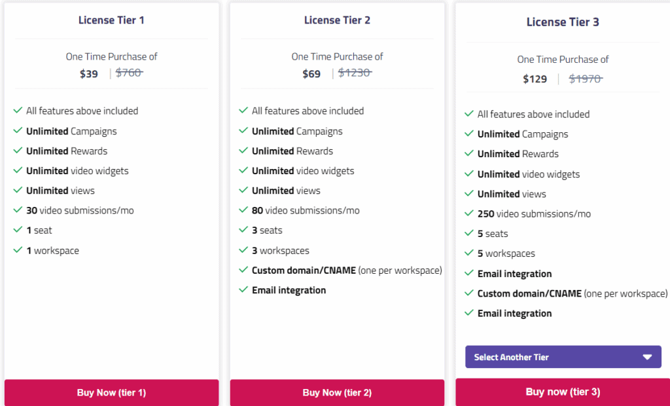This screenshot has height=406, width=670.
Task: Click Buy now (tier 3)
Action: point(563,392)
